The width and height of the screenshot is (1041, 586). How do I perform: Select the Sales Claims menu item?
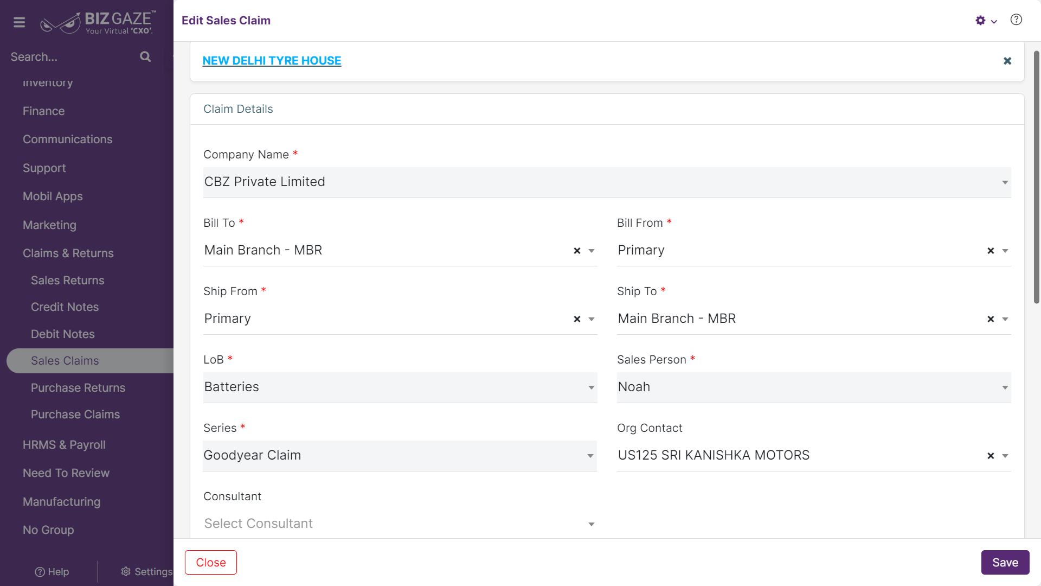click(90, 361)
